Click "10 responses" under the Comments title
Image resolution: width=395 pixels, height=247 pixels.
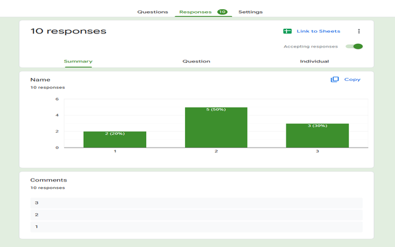point(48,188)
